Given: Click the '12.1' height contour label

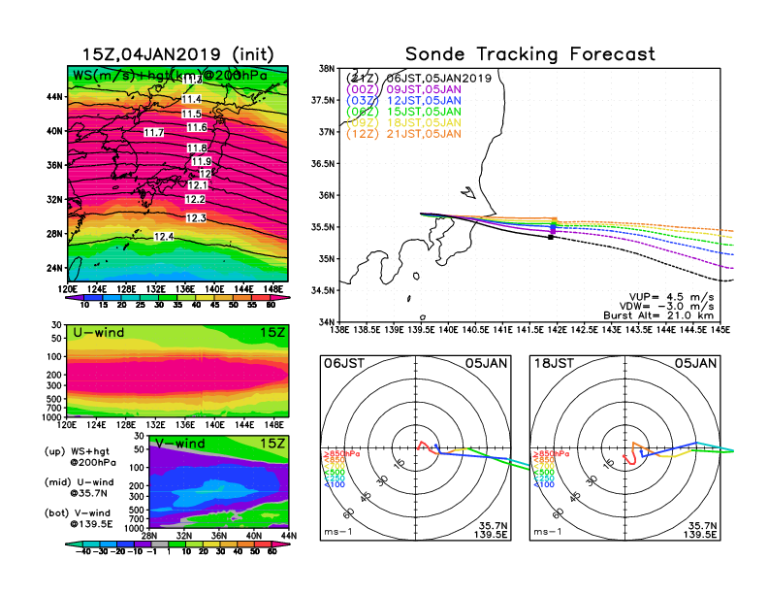Looking at the screenshot, I should 198,184.
